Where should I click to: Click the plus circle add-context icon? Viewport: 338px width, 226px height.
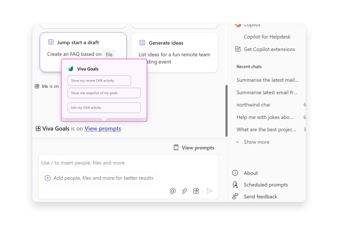pos(48,178)
